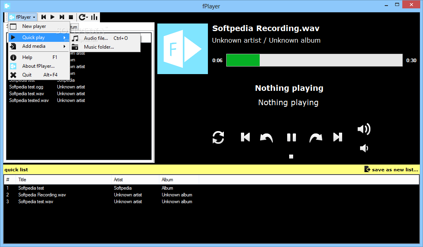This screenshot has width=423, height=247.
Task: Click the Quick play menu play icon
Action: coord(13,37)
